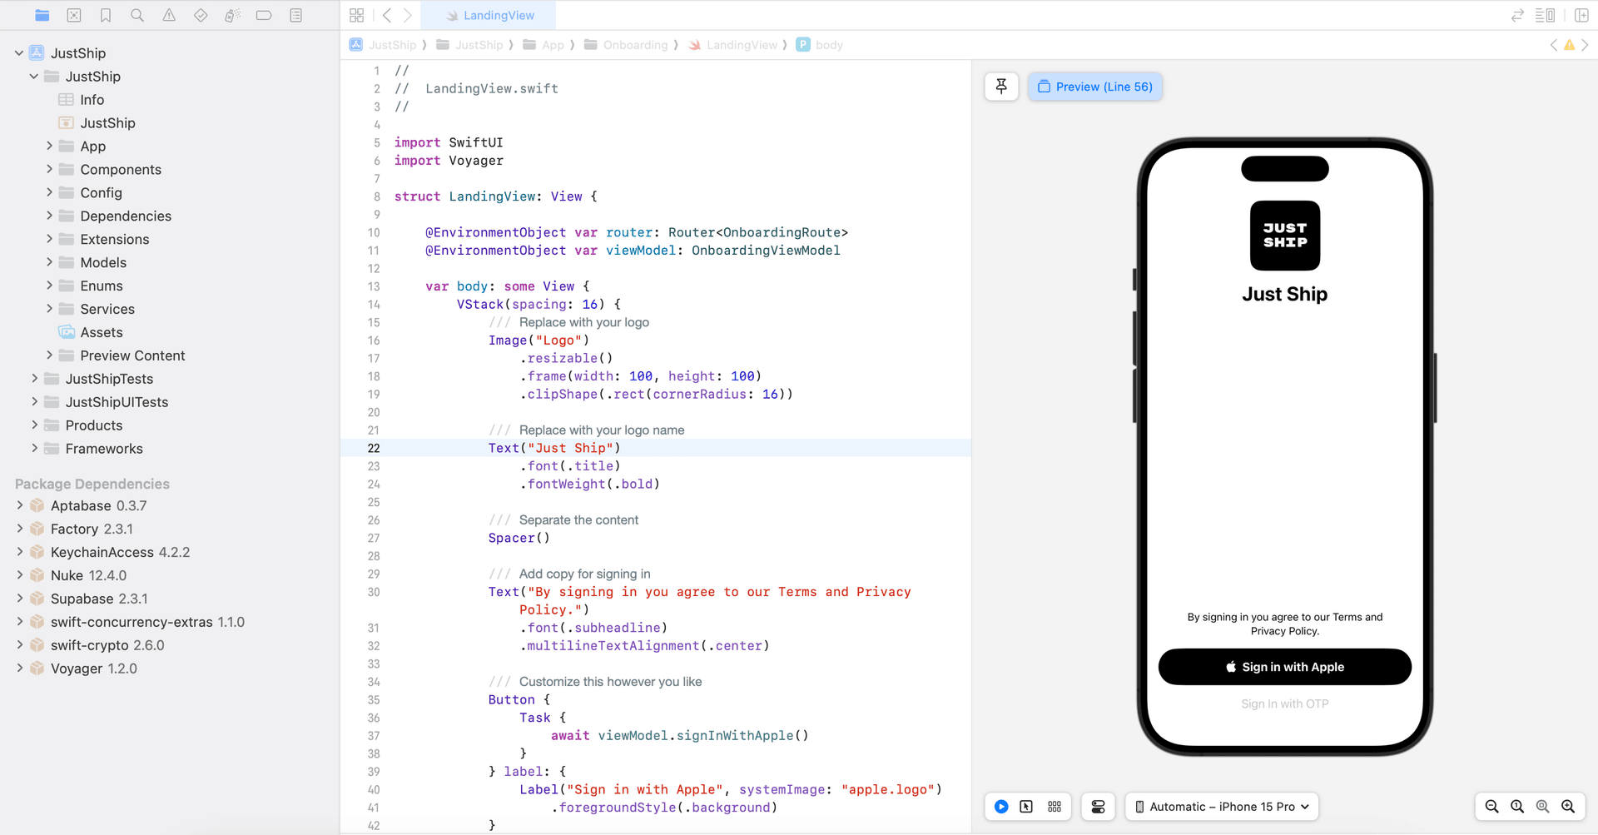
Task: Click the Spacer() code line
Action: 519,538
